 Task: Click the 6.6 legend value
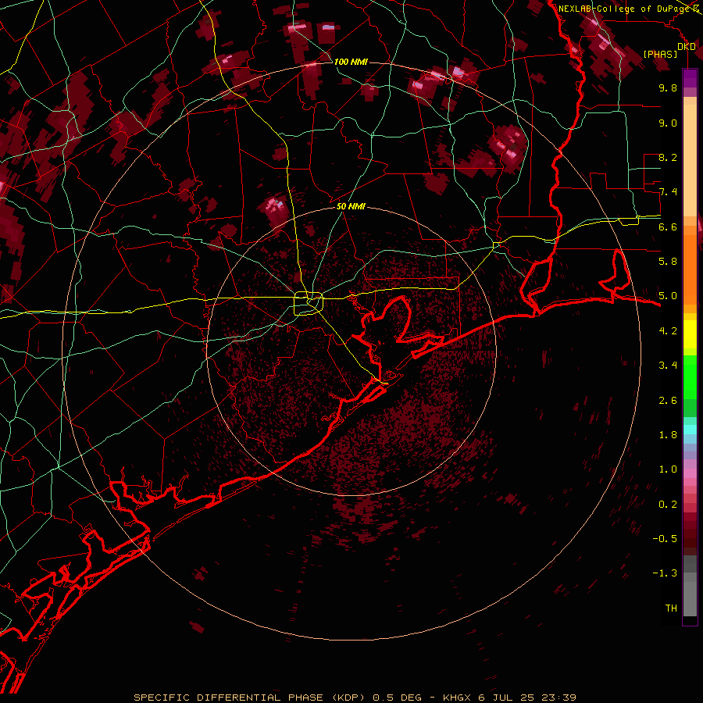[x=668, y=227]
